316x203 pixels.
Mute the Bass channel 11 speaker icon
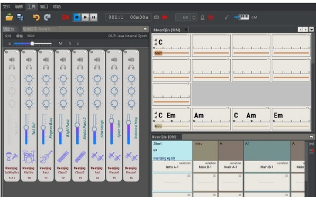click(x=46, y=60)
